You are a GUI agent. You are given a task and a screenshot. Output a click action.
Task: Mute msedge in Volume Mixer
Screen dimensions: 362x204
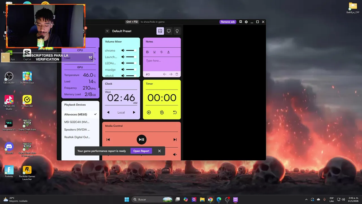tap(123, 69)
